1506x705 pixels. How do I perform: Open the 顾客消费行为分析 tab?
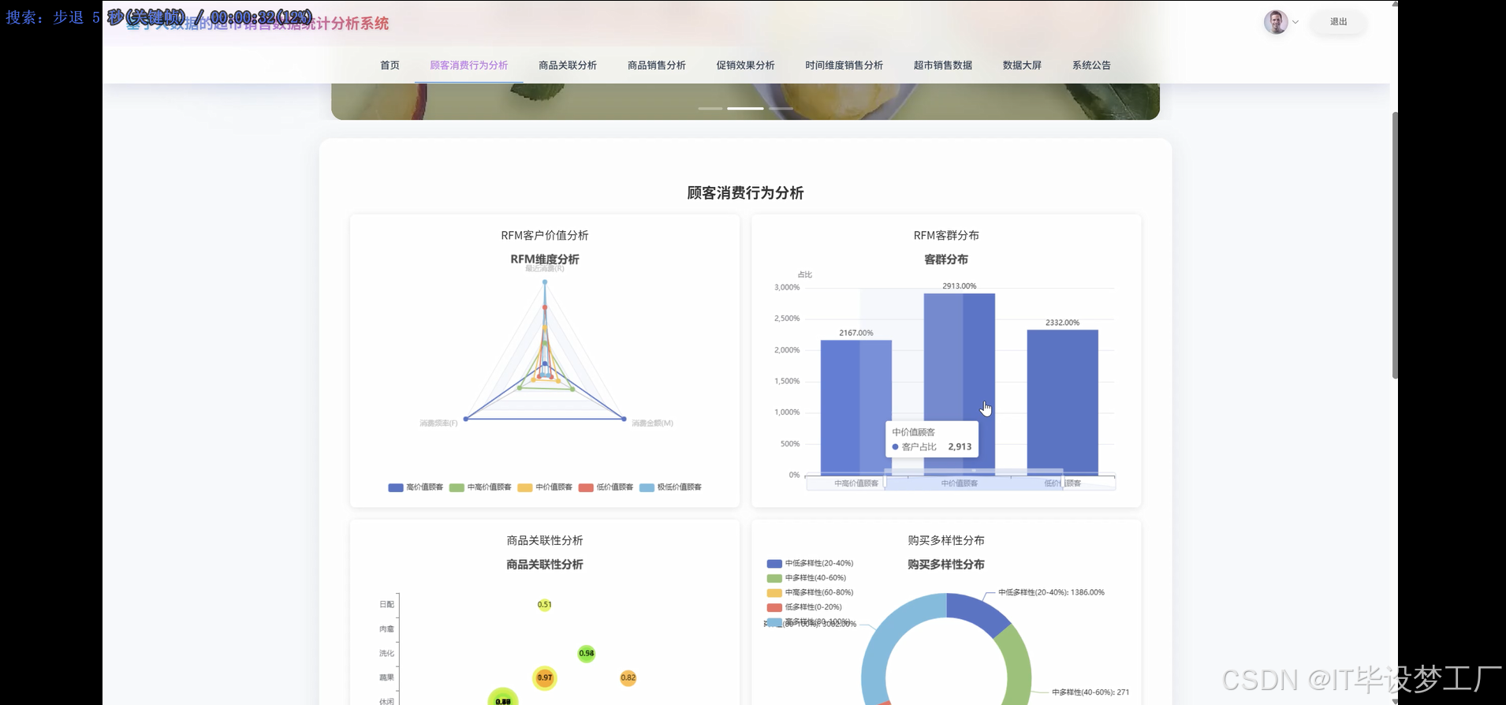click(x=468, y=65)
